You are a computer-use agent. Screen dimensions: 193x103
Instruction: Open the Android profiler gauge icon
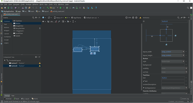pyautogui.click(x=73, y=8)
